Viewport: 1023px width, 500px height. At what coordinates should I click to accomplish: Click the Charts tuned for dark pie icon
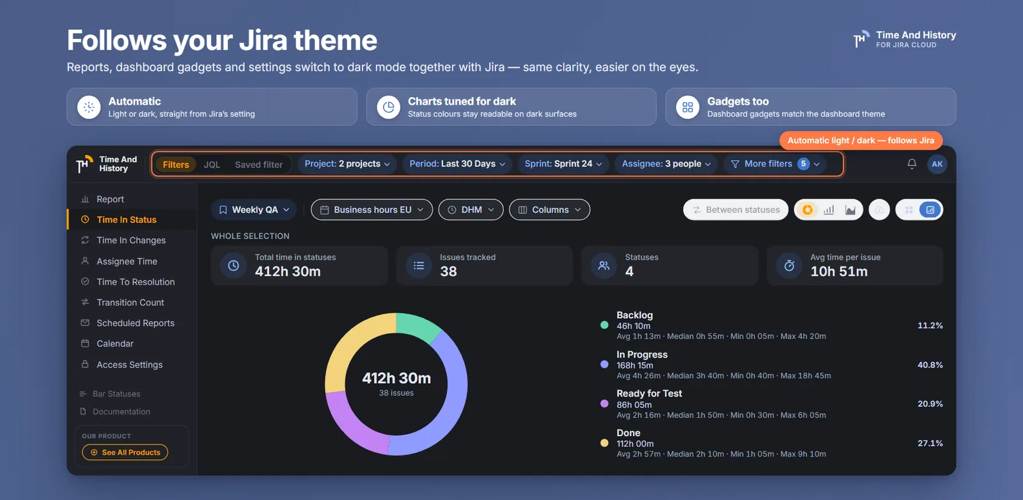(389, 107)
